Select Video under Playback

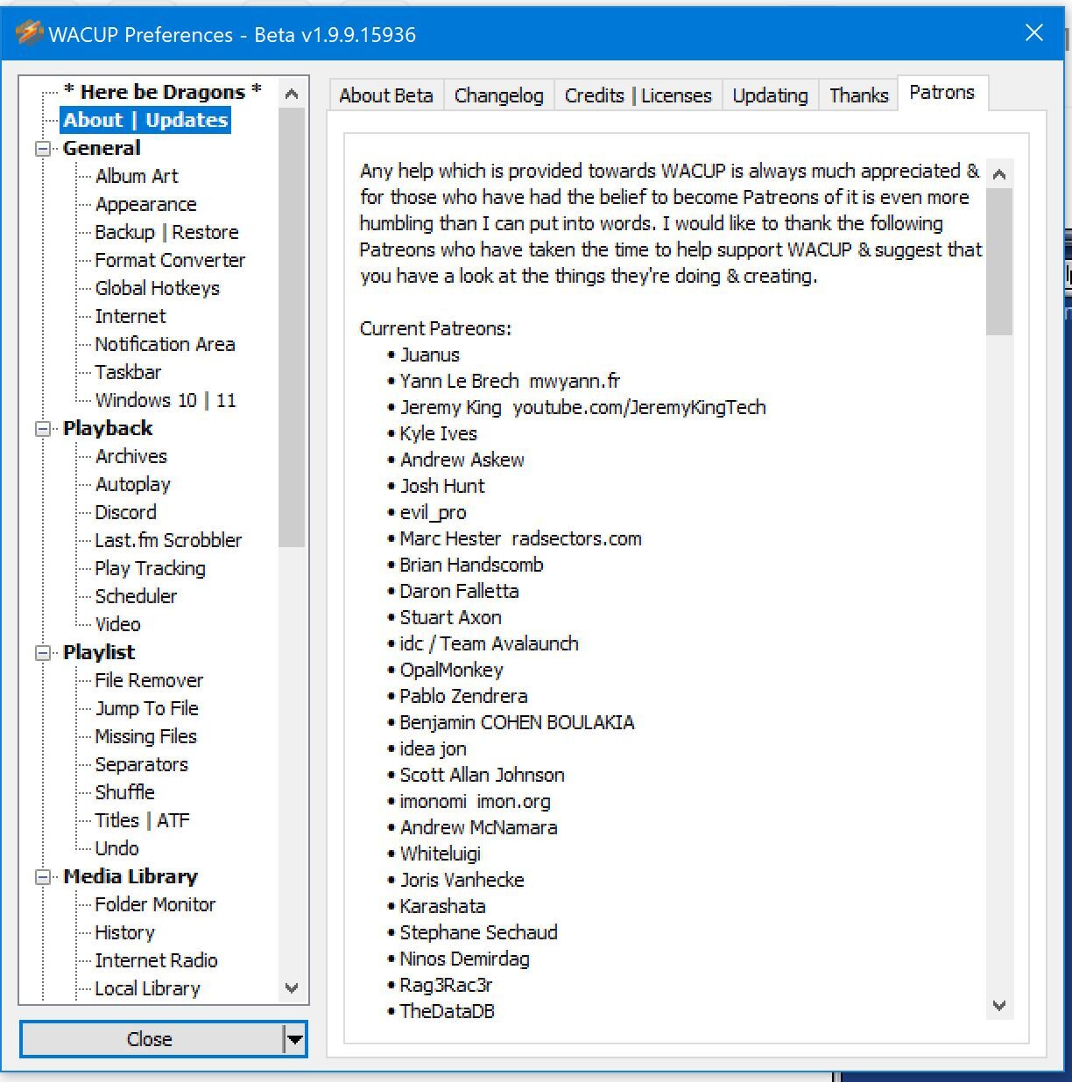(117, 624)
